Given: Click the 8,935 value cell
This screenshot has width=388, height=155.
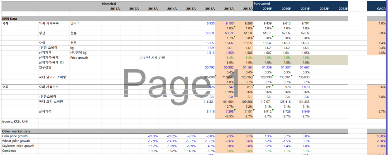Looking at the screenshot, I should [211, 24].
